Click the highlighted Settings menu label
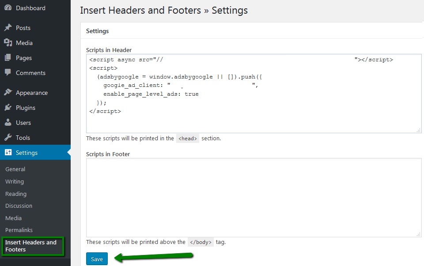Screen dimensions: 424x266 point(27,153)
